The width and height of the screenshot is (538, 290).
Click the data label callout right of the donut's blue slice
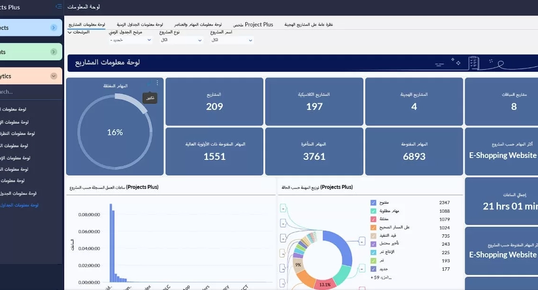361,242
